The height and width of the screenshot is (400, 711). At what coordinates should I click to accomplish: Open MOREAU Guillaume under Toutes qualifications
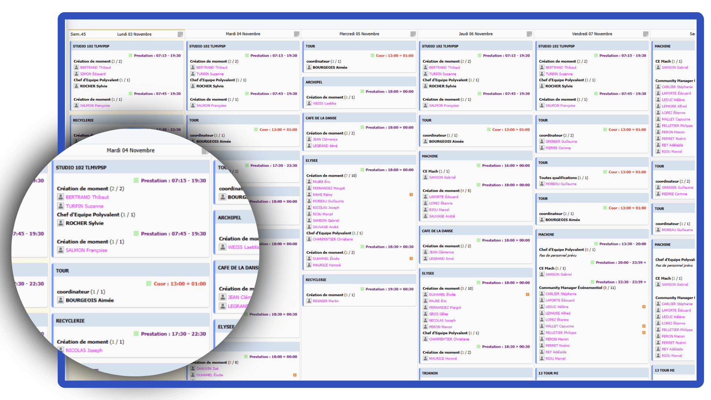pyautogui.click(x=561, y=184)
